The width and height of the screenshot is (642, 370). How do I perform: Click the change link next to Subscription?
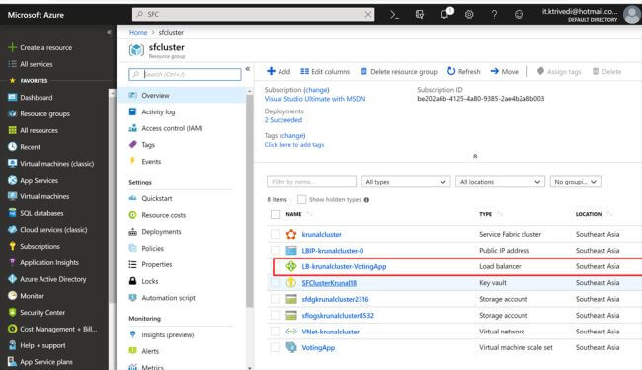click(316, 90)
